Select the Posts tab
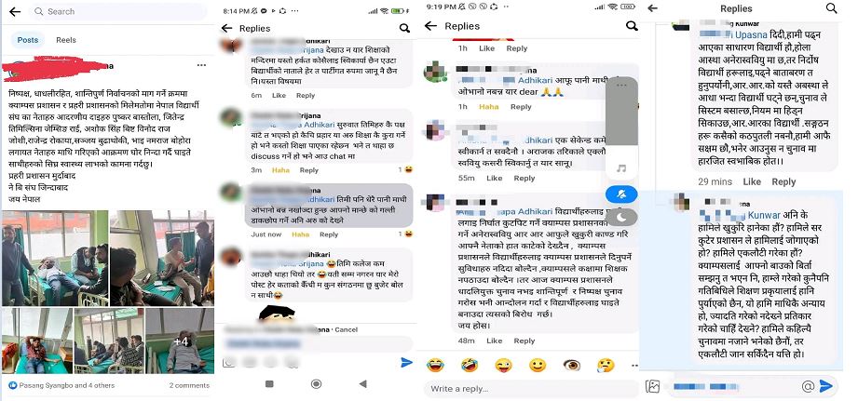 click(28, 40)
